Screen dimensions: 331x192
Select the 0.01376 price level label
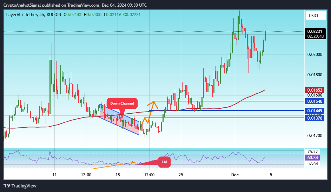(314, 118)
